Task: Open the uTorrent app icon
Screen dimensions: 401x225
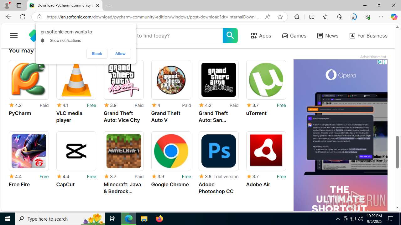Action: [266, 80]
